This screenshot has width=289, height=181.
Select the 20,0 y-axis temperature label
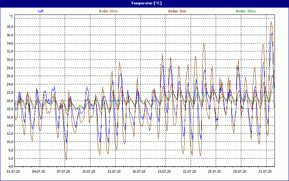(x=9, y=101)
